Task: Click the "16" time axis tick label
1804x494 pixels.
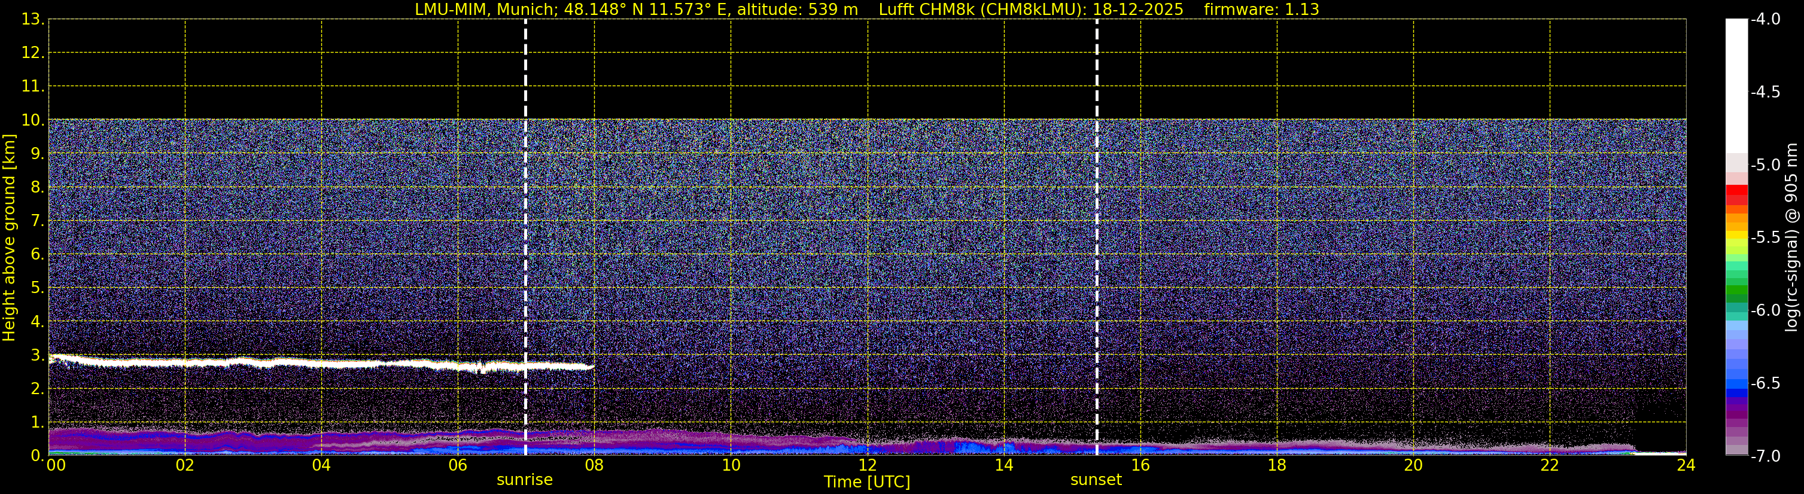Action: [1141, 465]
